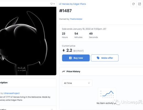Expand the bottom properties section chevron

point(52,109)
